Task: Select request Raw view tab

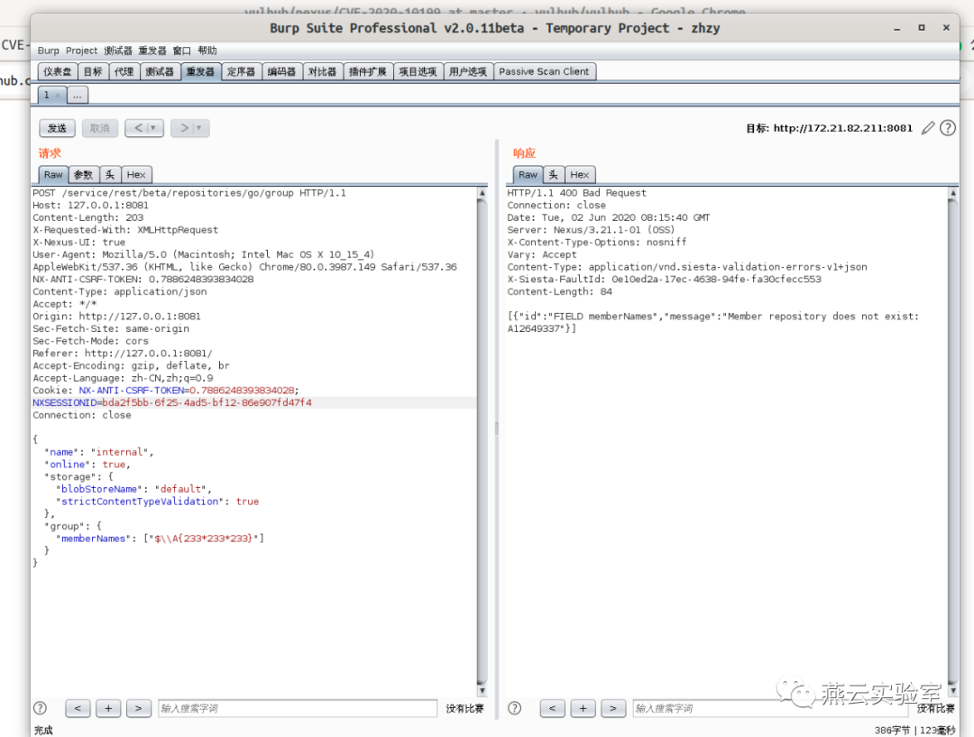Action: click(53, 175)
